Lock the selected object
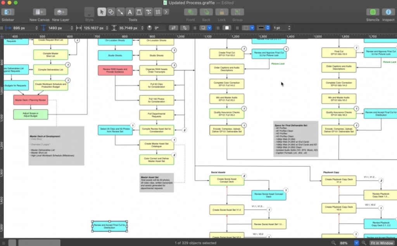Screen dimensions: 397x246 tap(222, 12)
